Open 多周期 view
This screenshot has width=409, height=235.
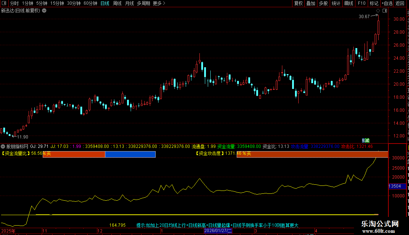pyautogui.click(x=143, y=3)
